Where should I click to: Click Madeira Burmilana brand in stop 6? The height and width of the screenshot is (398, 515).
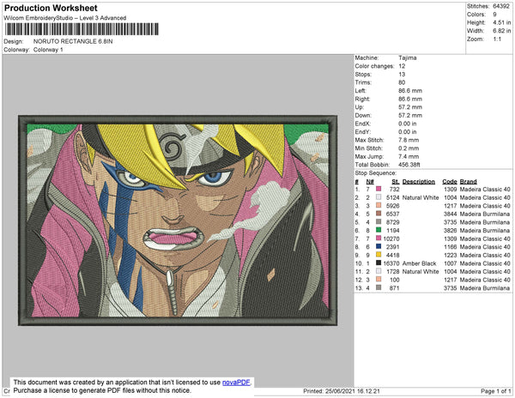point(485,231)
